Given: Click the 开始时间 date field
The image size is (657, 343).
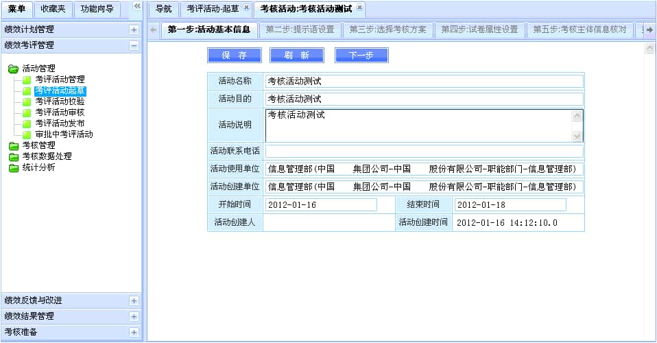Looking at the screenshot, I should click(321, 204).
